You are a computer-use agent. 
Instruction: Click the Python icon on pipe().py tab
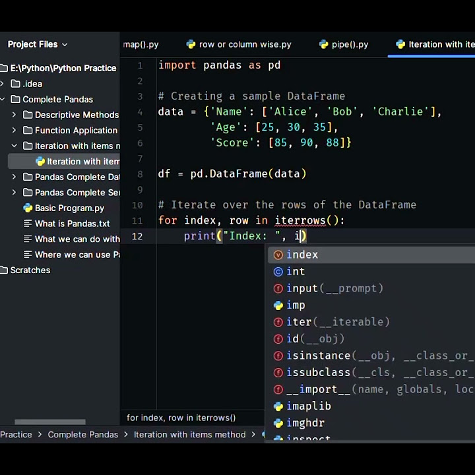tap(323, 45)
